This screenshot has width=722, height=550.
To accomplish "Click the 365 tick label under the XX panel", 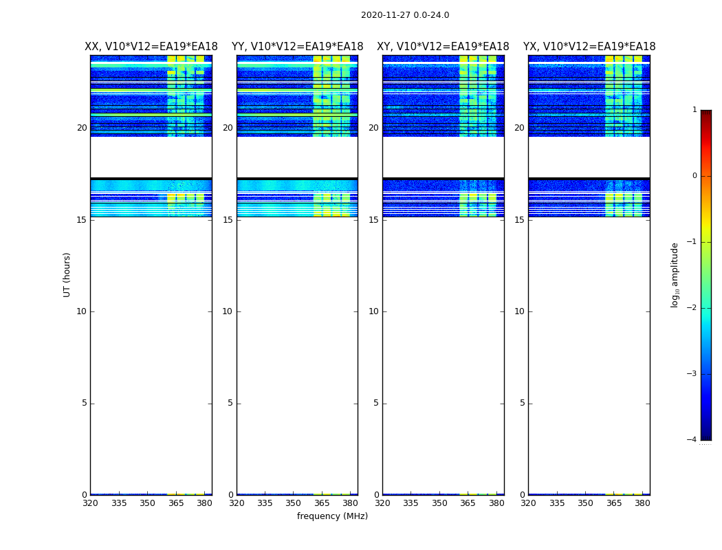I will pos(176,503).
